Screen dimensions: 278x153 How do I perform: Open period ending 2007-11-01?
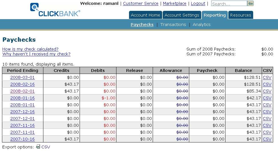coord(23,132)
